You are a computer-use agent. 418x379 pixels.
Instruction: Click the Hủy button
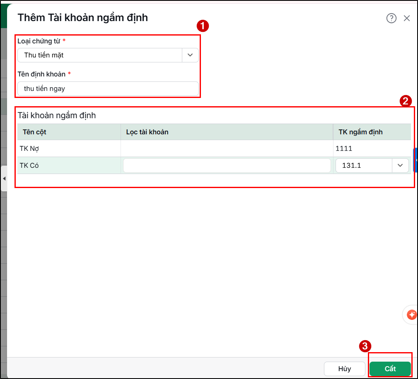click(344, 369)
